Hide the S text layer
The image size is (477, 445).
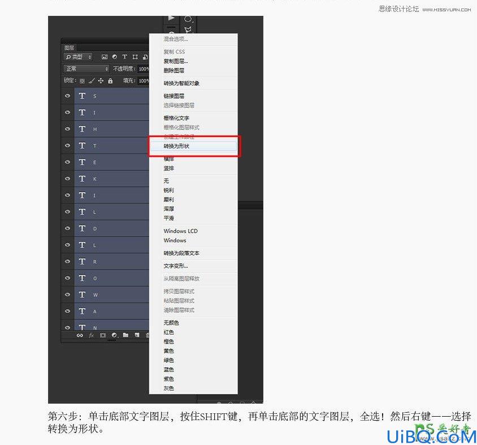point(67,96)
